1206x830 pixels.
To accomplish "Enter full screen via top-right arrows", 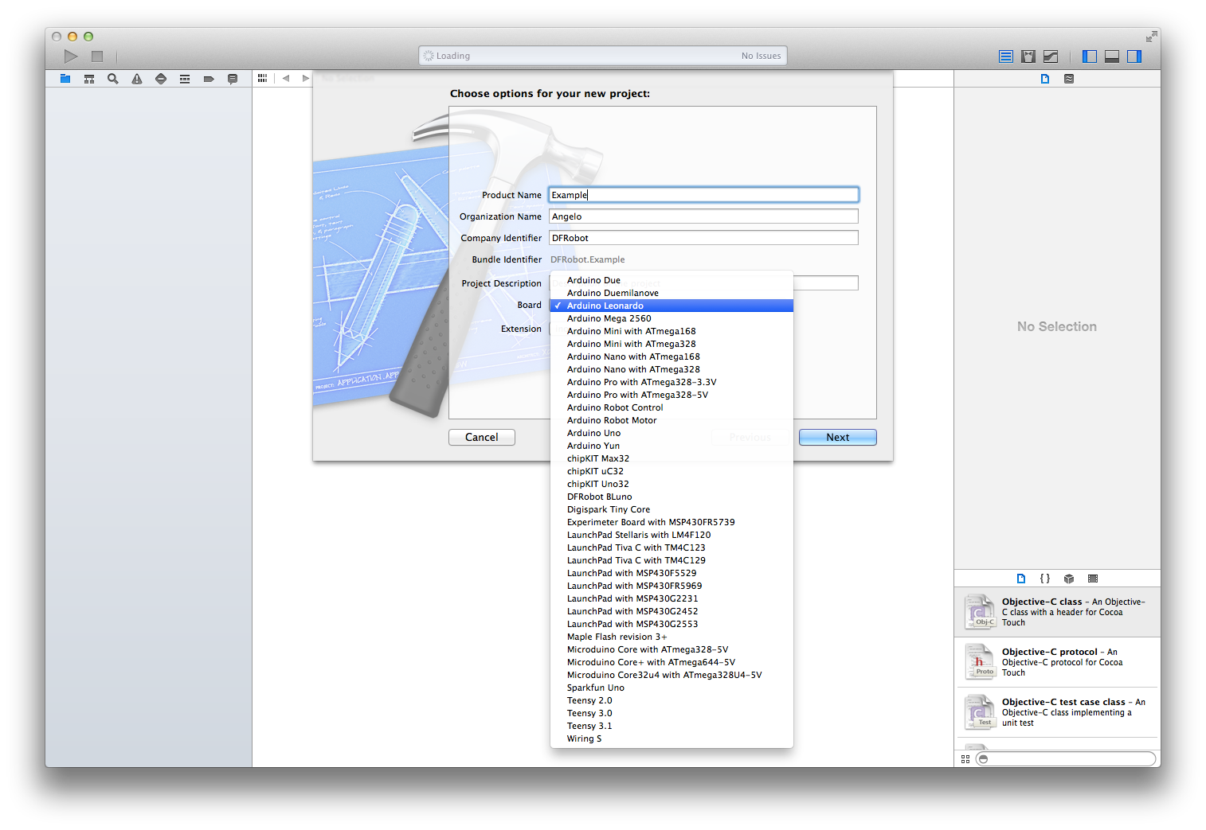I will click(1152, 37).
